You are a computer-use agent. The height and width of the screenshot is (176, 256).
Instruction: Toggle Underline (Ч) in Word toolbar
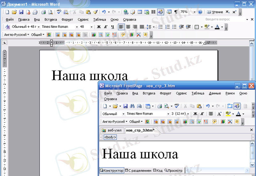pyautogui.click(x=113, y=27)
